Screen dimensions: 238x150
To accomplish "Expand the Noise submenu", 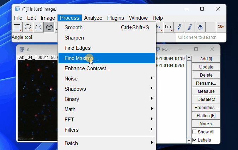I will pyautogui.click(x=106, y=79).
